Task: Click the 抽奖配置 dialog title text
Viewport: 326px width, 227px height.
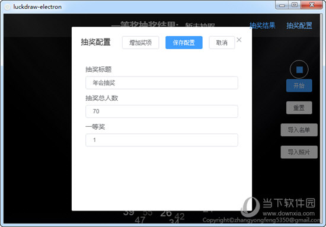Action: click(95, 42)
